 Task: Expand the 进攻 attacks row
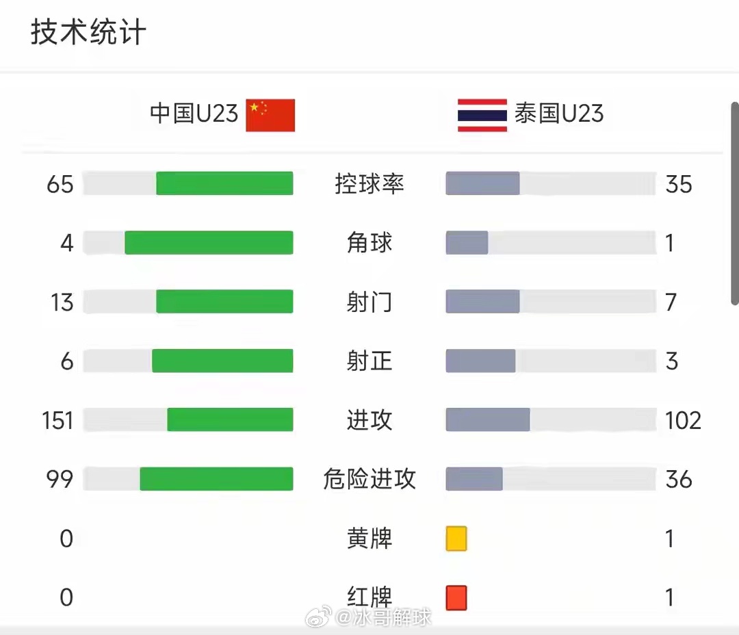point(369,420)
